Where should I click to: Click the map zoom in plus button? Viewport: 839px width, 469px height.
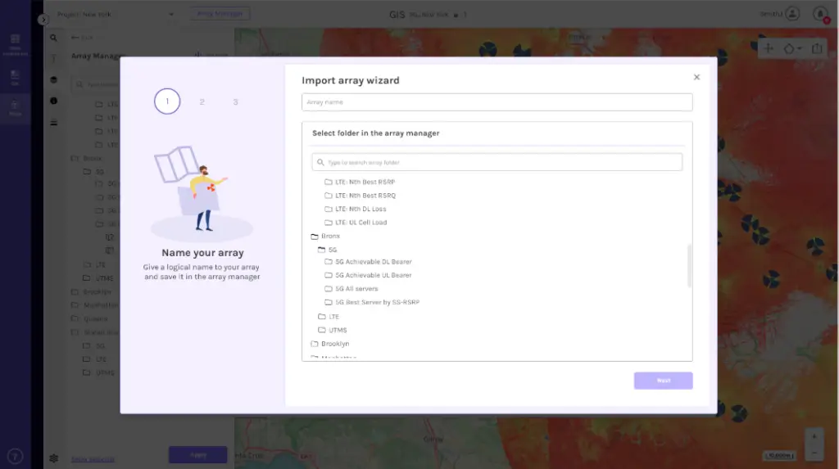pyautogui.click(x=813, y=436)
